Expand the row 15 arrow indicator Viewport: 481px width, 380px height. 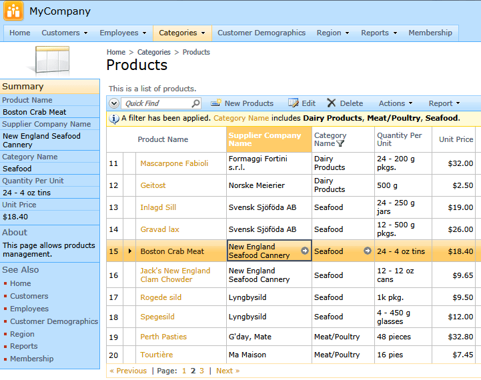130,251
